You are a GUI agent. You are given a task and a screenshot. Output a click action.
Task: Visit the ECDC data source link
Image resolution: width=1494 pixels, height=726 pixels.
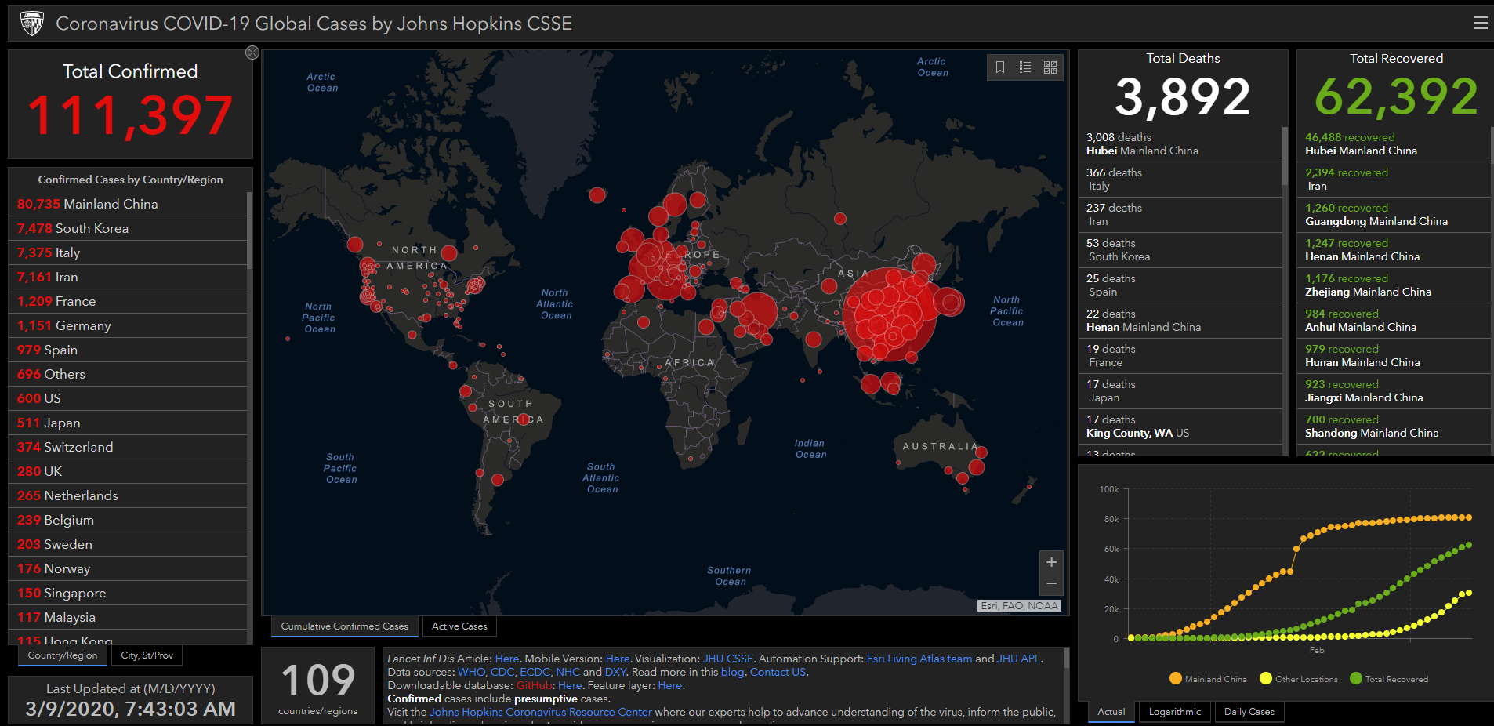535,672
